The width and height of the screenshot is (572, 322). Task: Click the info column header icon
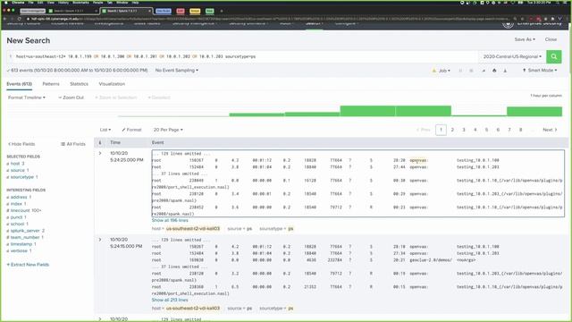(x=100, y=143)
